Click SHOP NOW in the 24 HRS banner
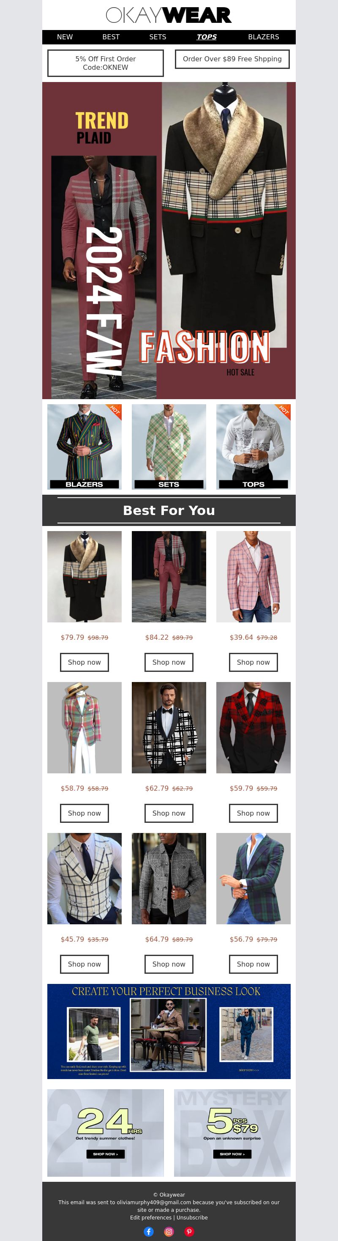 pos(106,1153)
